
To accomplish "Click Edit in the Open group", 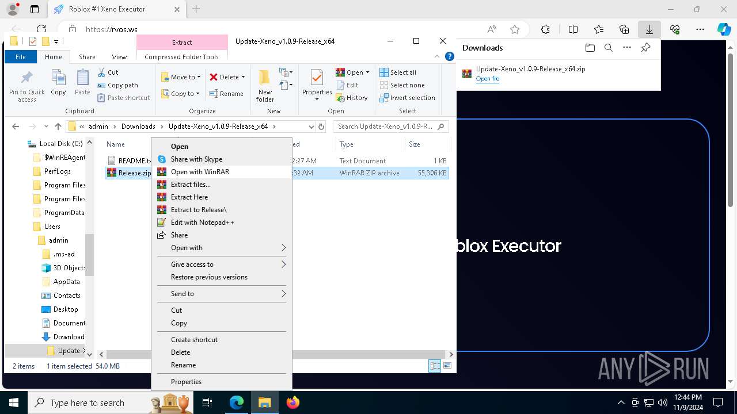I will tap(347, 85).
